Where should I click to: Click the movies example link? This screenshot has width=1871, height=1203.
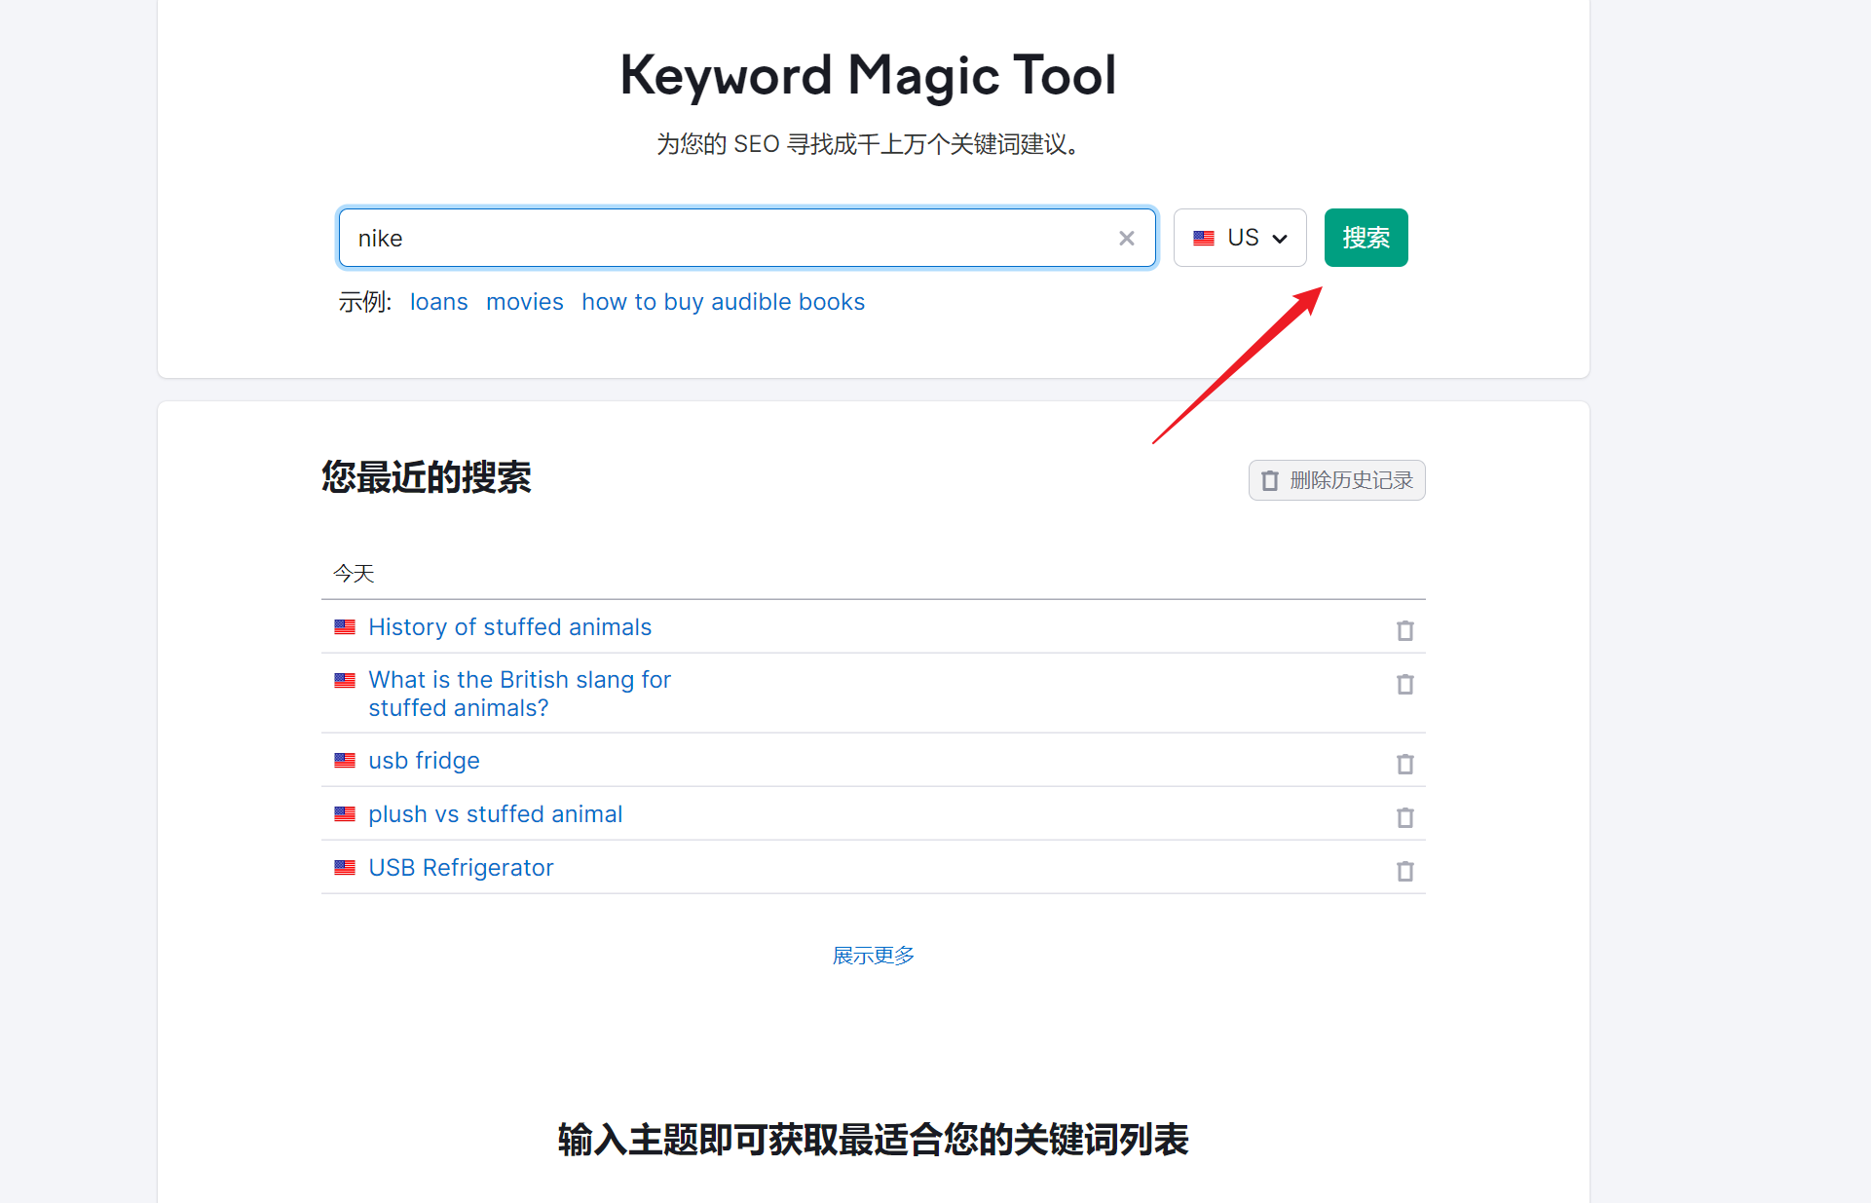click(x=524, y=302)
